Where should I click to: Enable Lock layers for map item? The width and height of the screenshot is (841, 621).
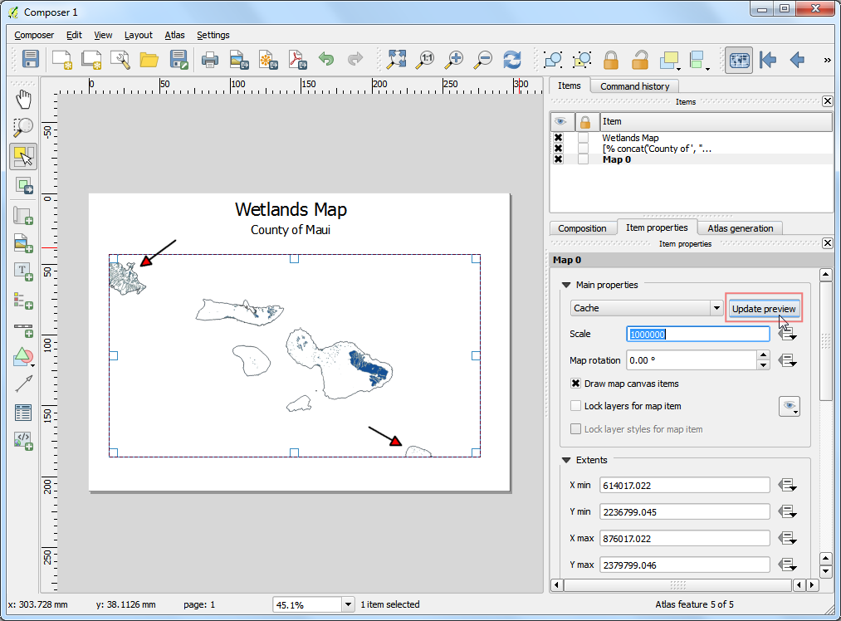tap(575, 406)
